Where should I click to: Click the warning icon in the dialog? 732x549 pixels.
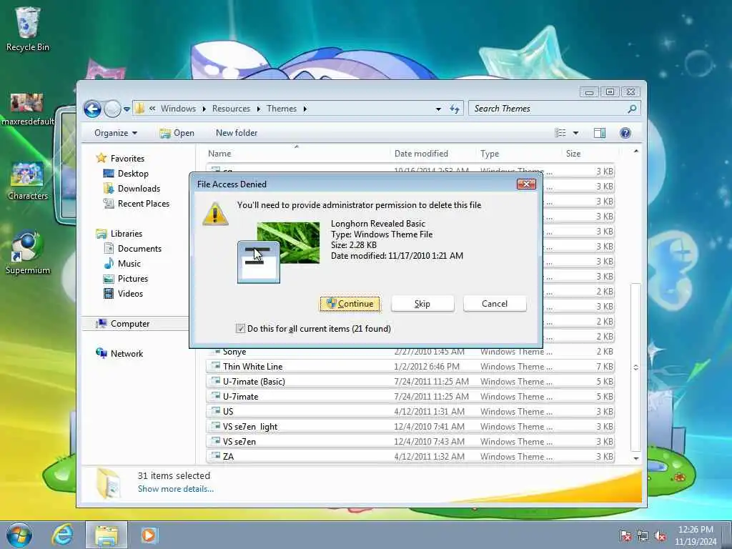point(215,214)
